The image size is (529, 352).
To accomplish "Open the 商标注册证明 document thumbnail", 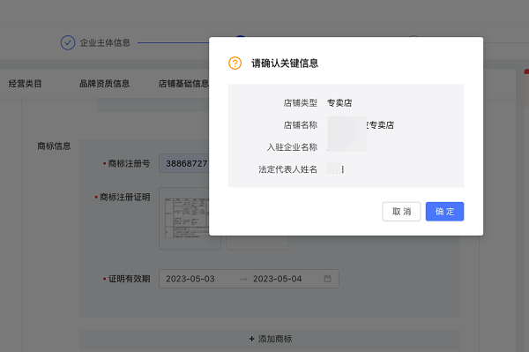I will pos(187,219).
